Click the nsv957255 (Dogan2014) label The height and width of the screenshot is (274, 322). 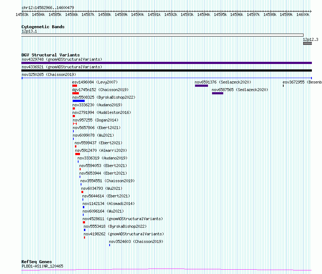[96, 120]
